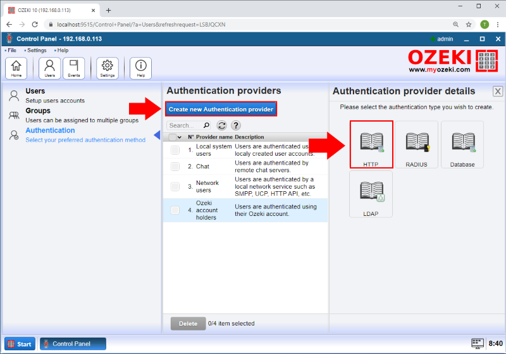Image resolution: width=506 pixels, height=354 pixels.
Task: Select the Local system users row name
Action: [x=214, y=150]
